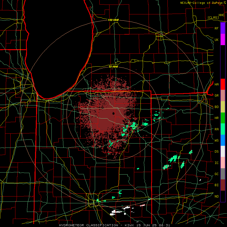Viewport: 227px width, 227px height.
Task: Click the HHC product code label
Action: [x=221, y=15]
